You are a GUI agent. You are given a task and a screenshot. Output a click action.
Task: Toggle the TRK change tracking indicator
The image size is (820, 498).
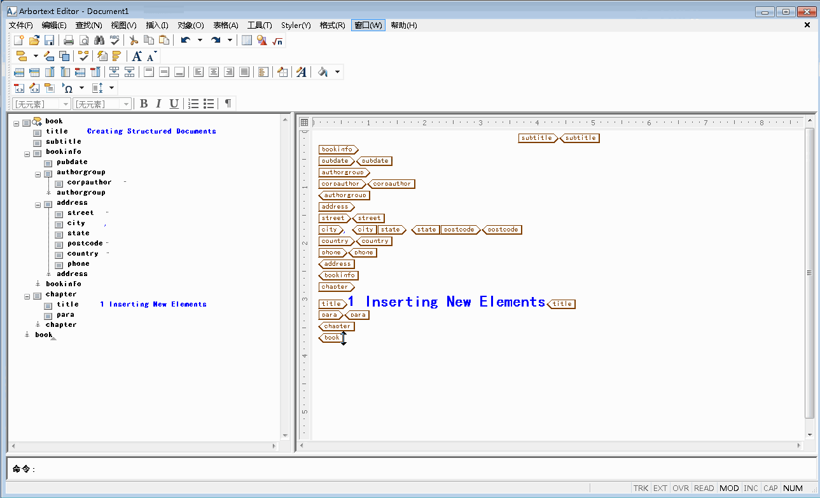point(641,488)
